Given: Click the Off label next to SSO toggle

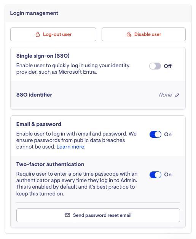Looking at the screenshot, I should [x=167, y=66].
